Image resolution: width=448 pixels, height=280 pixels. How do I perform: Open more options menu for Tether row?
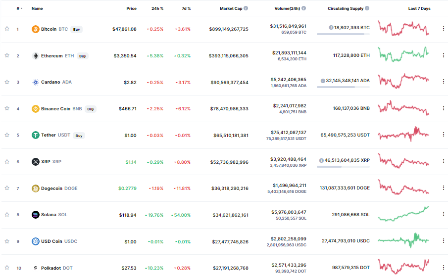(x=444, y=135)
